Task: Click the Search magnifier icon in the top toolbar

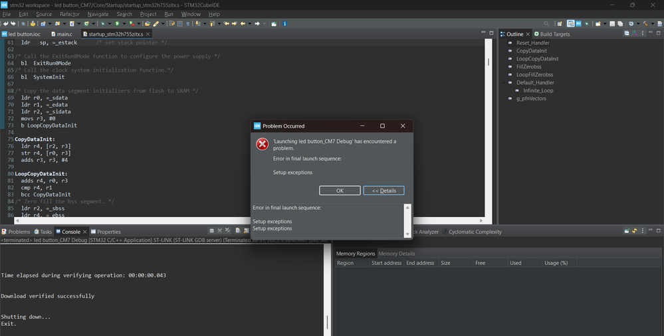Action: point(546,24)
